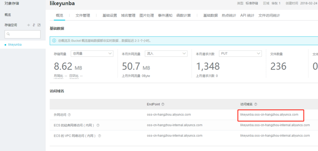Screen dimensions: 318x151
Task: Open the 基础设置 tab
Action: [x=110, y=15]
